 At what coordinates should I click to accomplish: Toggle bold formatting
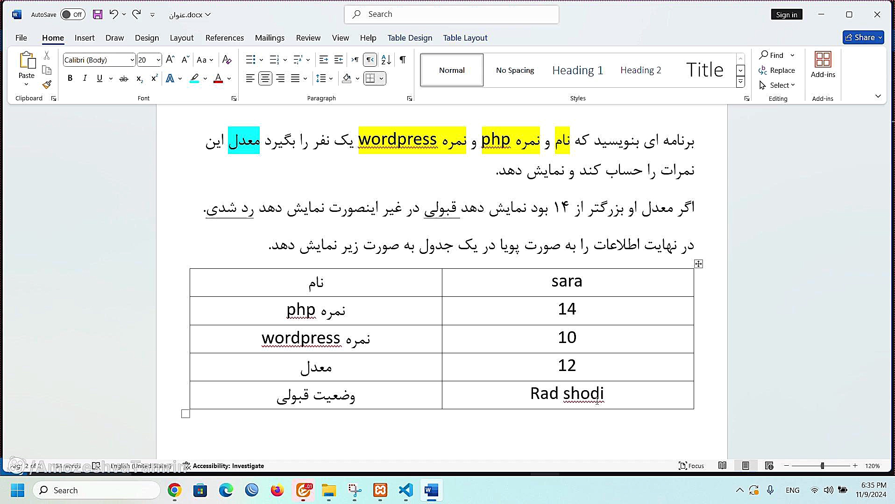(70, 78)
